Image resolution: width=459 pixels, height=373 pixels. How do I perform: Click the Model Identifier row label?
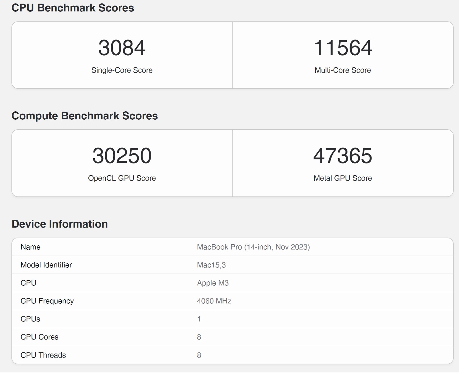46,265
